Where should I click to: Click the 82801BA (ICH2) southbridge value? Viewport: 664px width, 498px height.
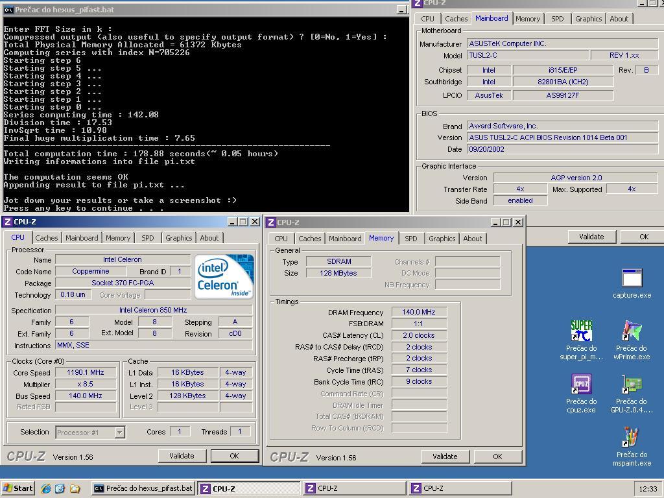click(x=563, y=82)
